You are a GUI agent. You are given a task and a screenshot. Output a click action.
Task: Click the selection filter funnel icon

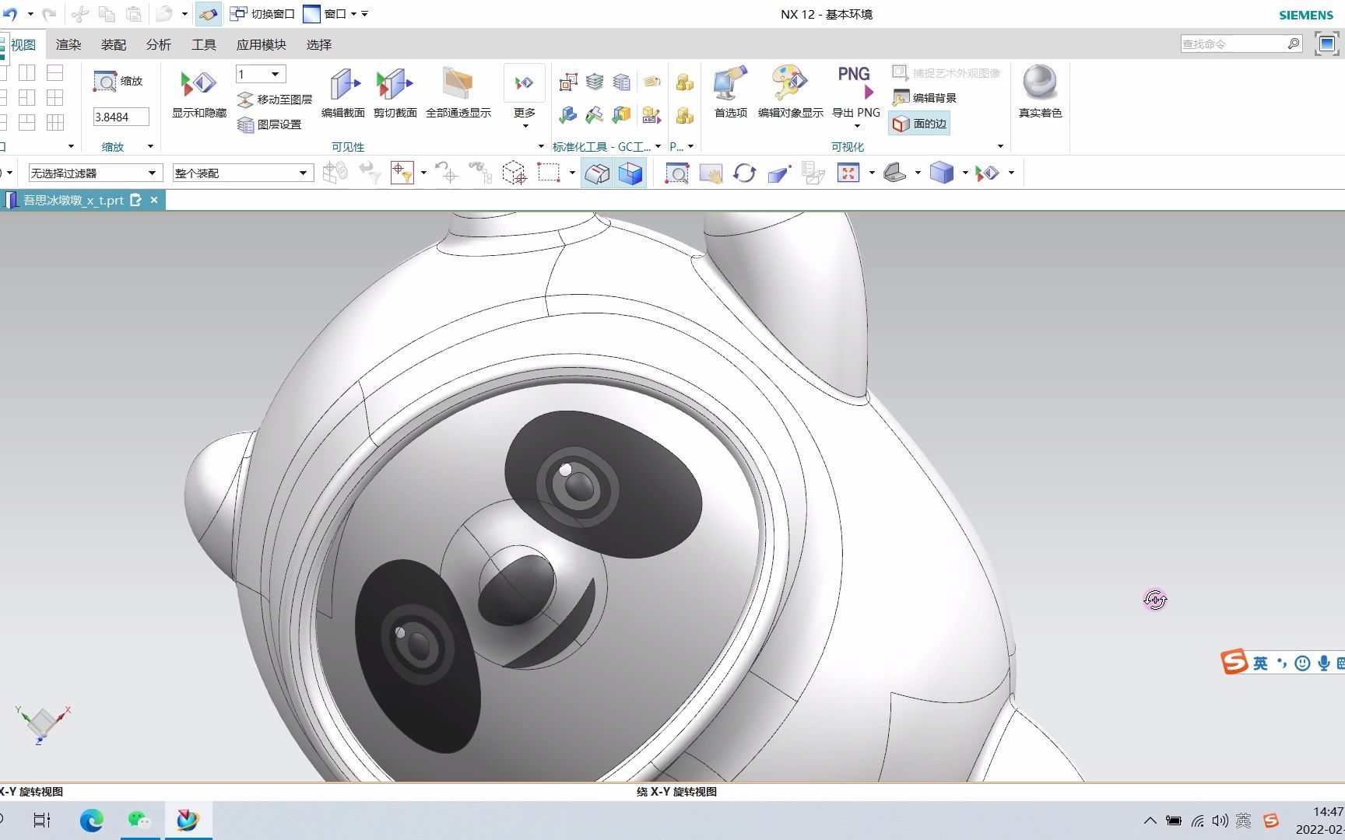pos(402,173)
